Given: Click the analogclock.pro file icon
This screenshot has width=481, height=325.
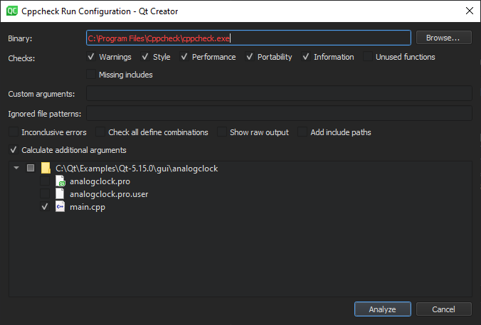Looking at the screenshot, I should [60, 181].
